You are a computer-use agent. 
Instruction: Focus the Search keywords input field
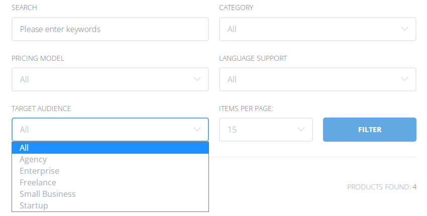pyautogui.click(x=110, y=29)
